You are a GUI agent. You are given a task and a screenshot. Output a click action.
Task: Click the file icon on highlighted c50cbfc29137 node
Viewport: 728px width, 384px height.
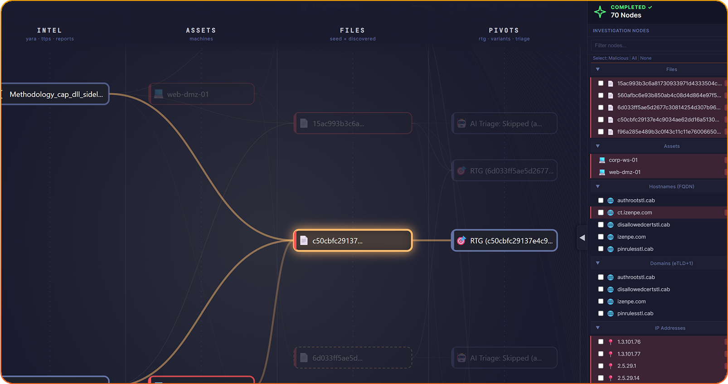pyautogui.click(x=304, y=241)
